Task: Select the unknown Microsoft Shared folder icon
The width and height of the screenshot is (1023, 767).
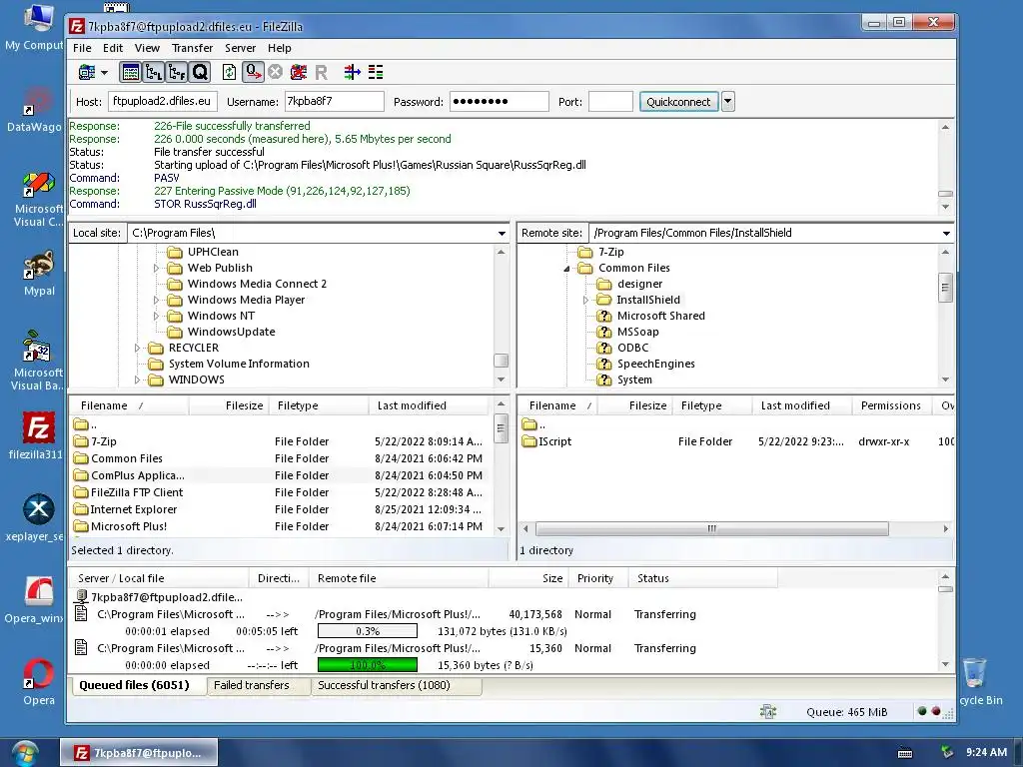Action: (x=604, y=316)
